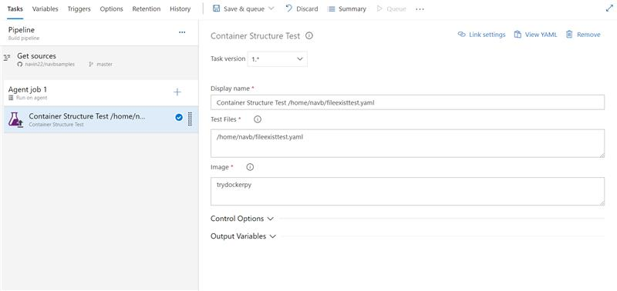Click the task drag handle grip
This screenshot has width=617, height=291.
pyautogui.click(x=190, y=119)
